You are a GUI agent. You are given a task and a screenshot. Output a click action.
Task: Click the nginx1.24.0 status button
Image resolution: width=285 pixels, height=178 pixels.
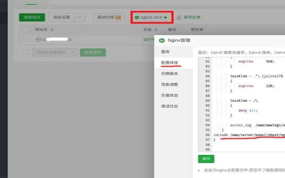(x=152, y=17)
